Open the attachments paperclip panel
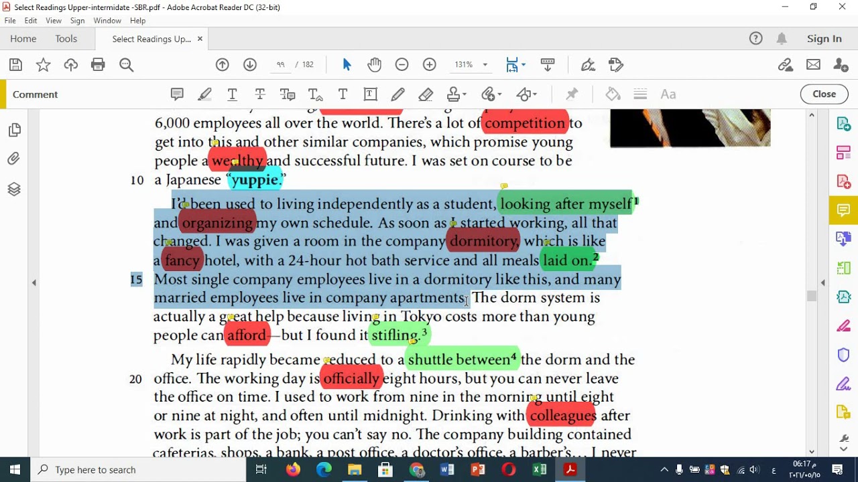The height and width of the screenshot is (482, 858). (14, 159)
